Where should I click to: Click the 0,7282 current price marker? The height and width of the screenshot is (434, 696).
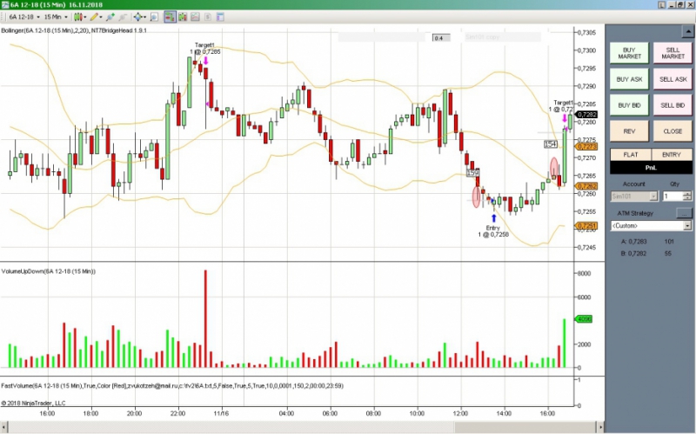pyautogui.click(x=586, y=115)
